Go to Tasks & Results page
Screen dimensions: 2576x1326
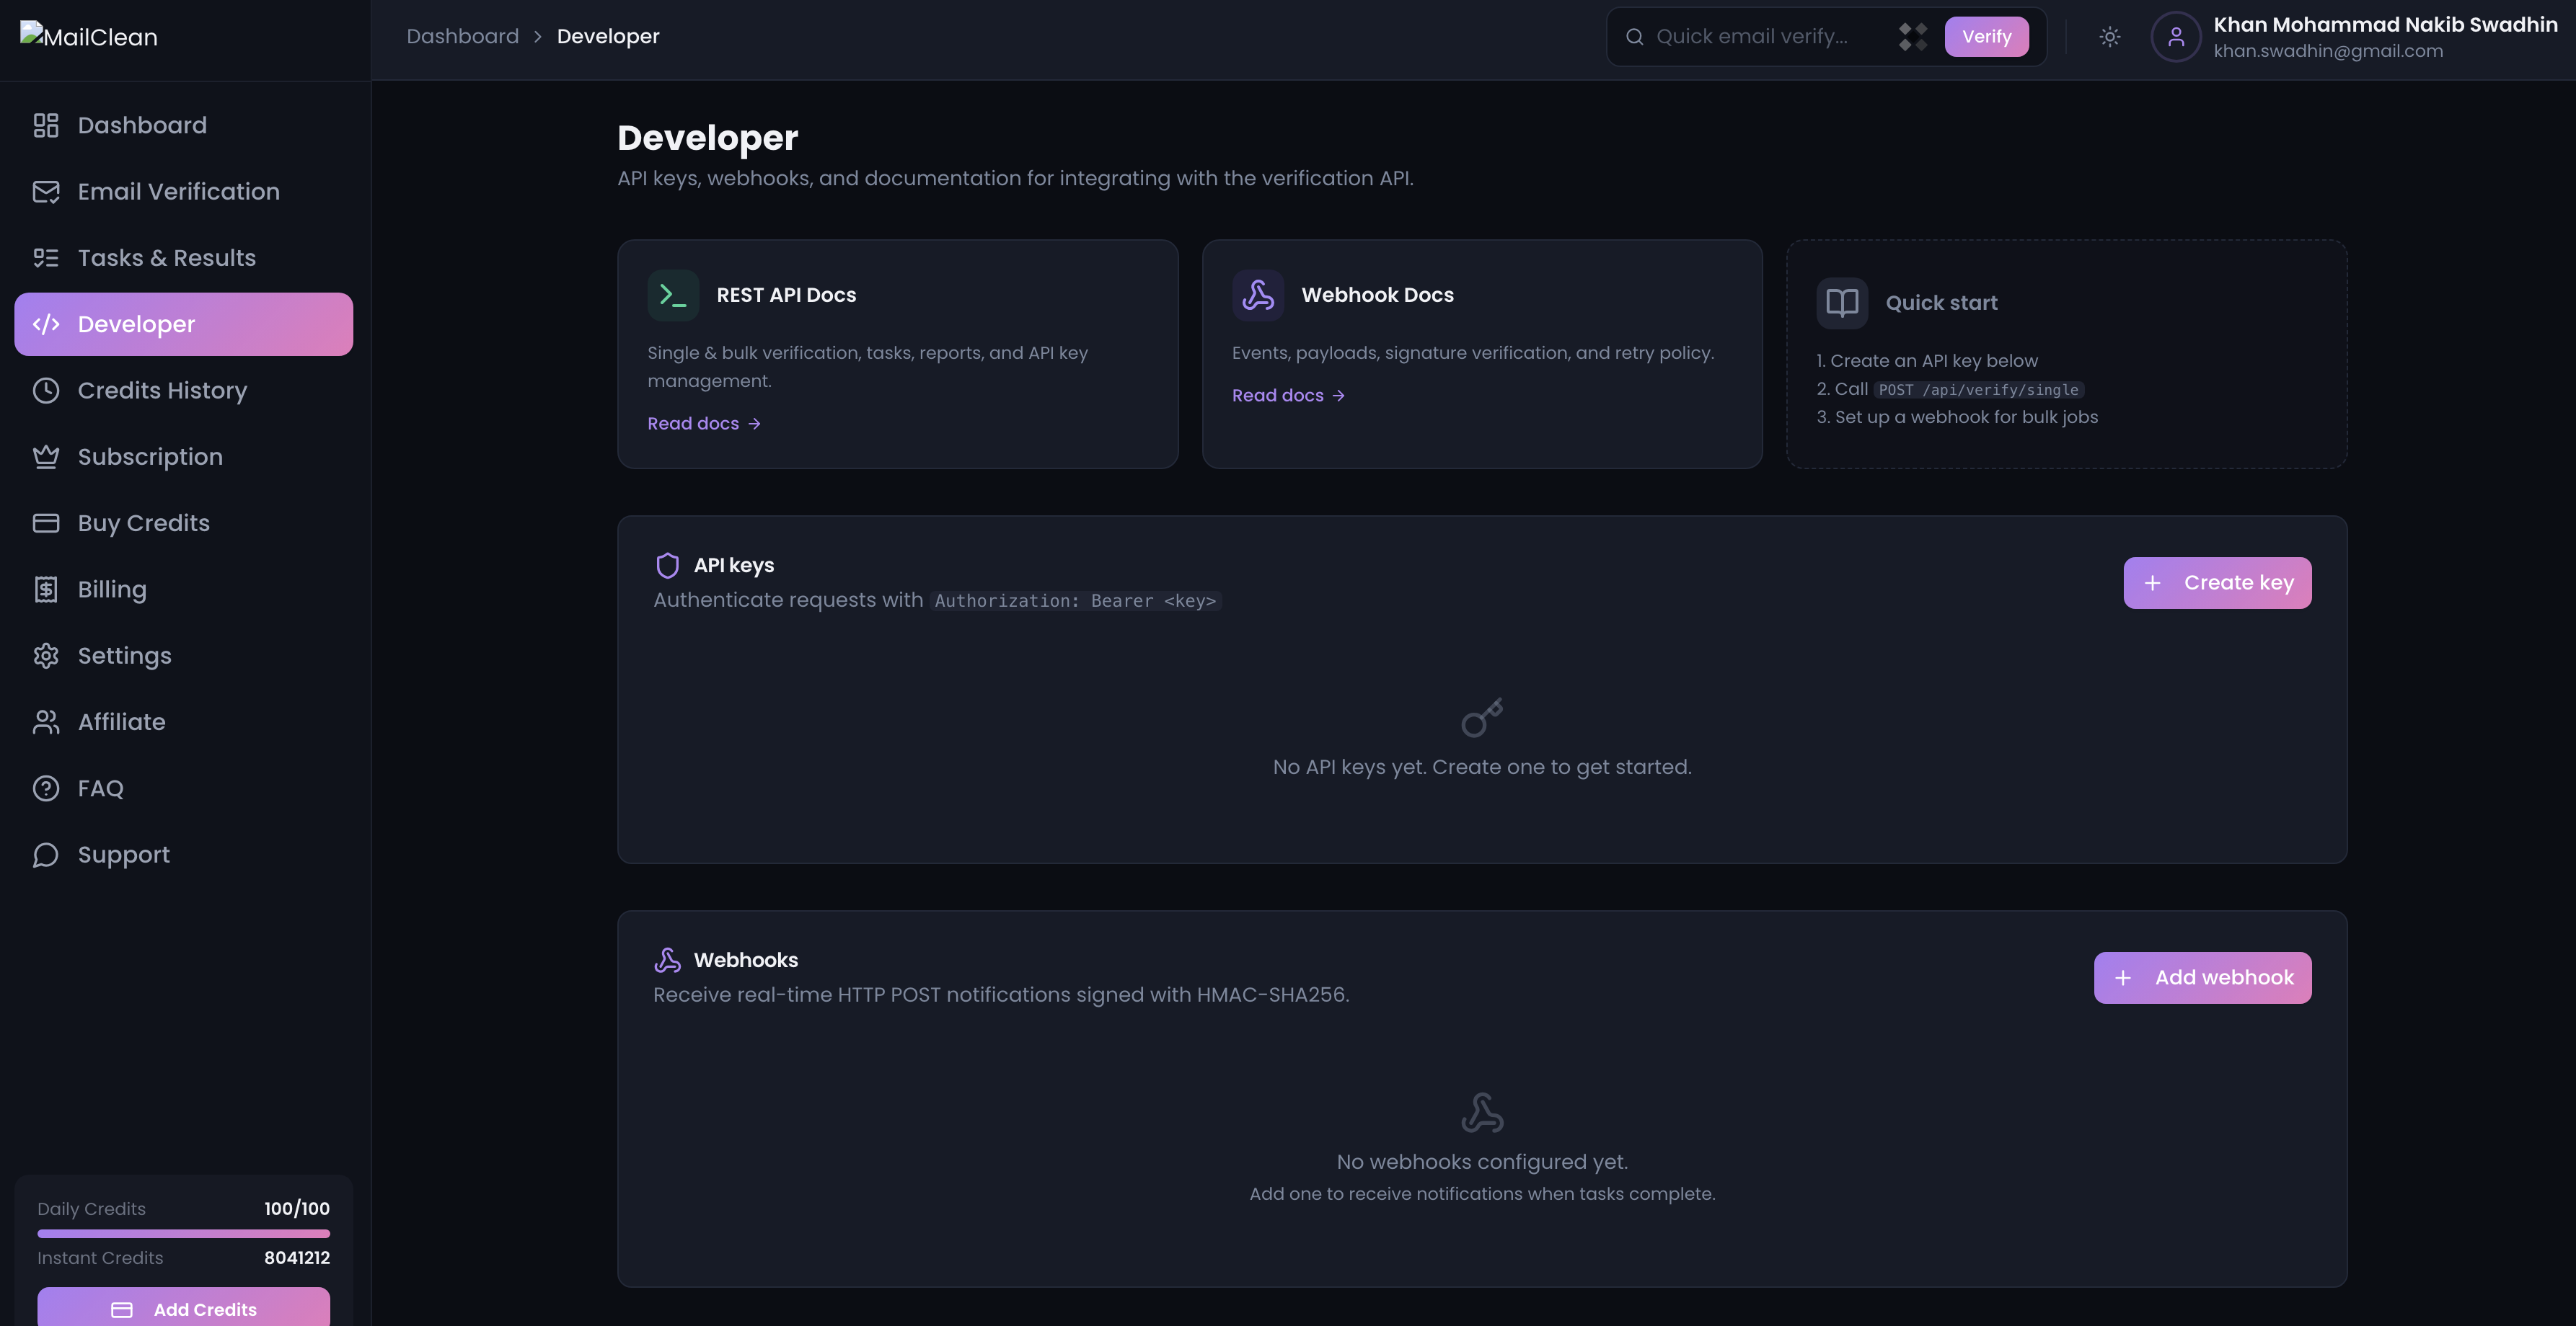[x=166, y=258]
